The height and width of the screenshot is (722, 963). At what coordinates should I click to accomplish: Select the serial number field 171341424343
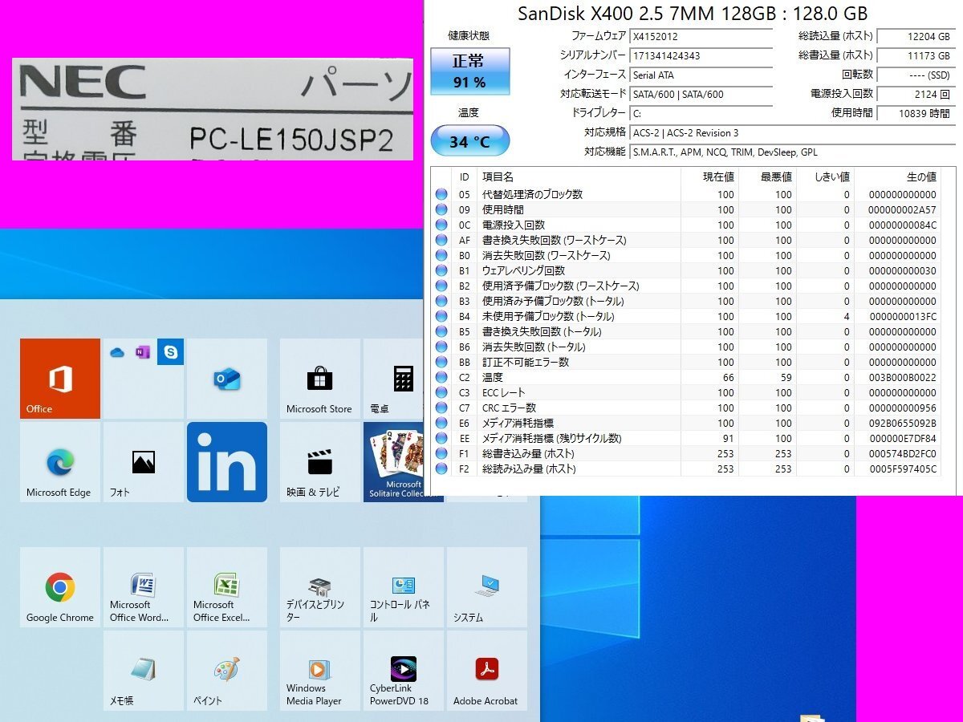[702, 55]
